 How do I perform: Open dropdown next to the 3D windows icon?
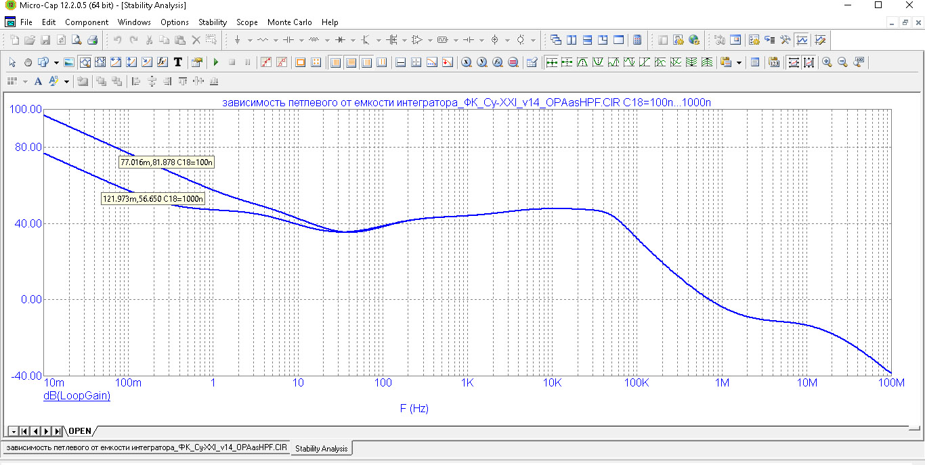coord(56,62)
